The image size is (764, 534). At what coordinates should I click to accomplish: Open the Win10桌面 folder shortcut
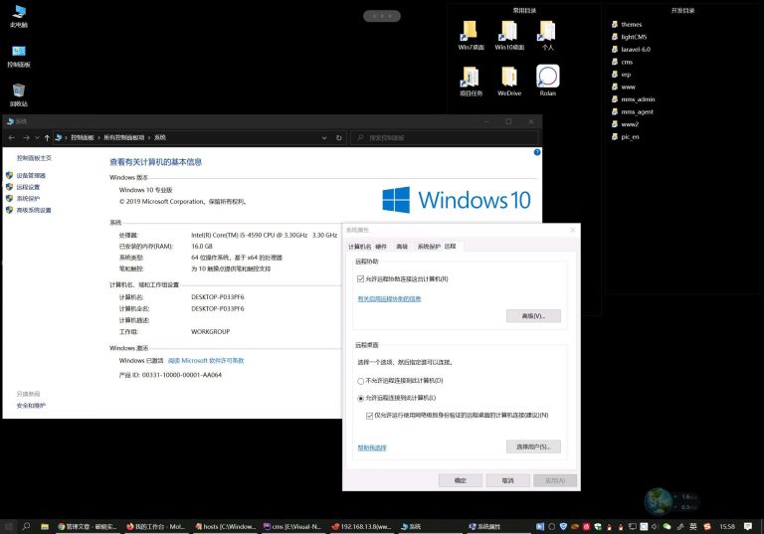coord(509,36)
